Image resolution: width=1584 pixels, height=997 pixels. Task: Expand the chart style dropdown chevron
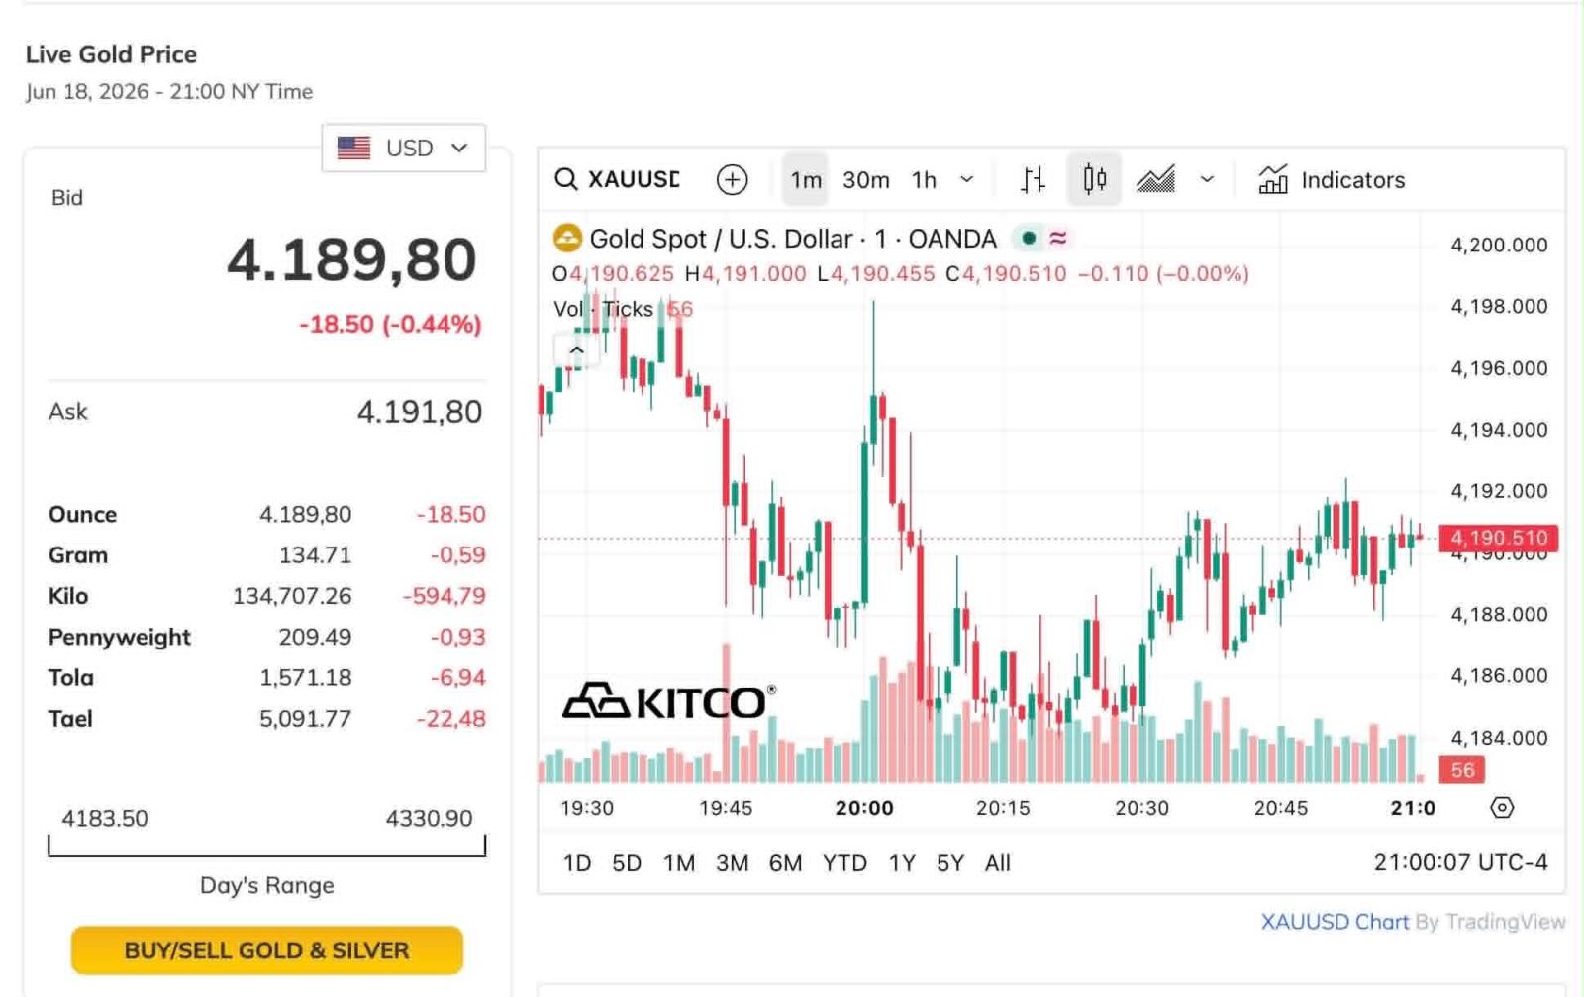click(1207, 179)
